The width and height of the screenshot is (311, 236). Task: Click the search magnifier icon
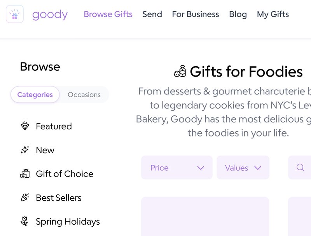[x=300, y=168]
